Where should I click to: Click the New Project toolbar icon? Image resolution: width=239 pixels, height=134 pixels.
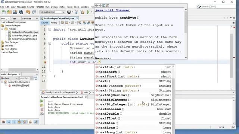click(9, 12)
